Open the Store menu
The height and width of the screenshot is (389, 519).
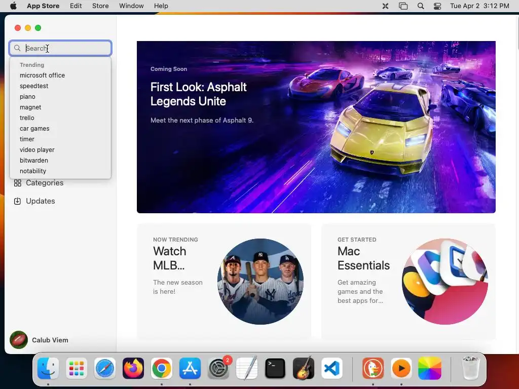coord(100,6)
